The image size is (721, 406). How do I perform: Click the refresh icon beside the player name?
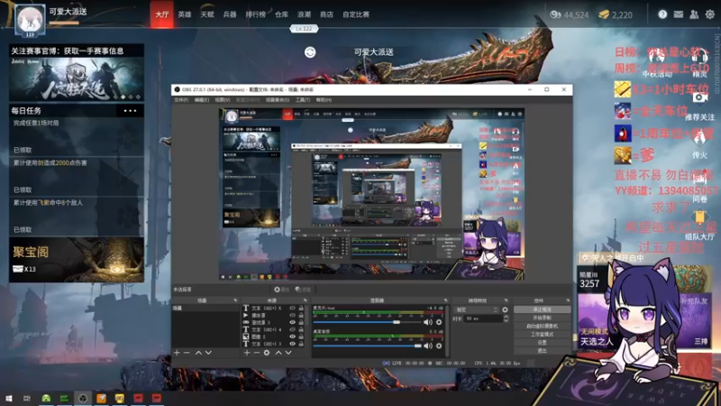pos(310,52)
